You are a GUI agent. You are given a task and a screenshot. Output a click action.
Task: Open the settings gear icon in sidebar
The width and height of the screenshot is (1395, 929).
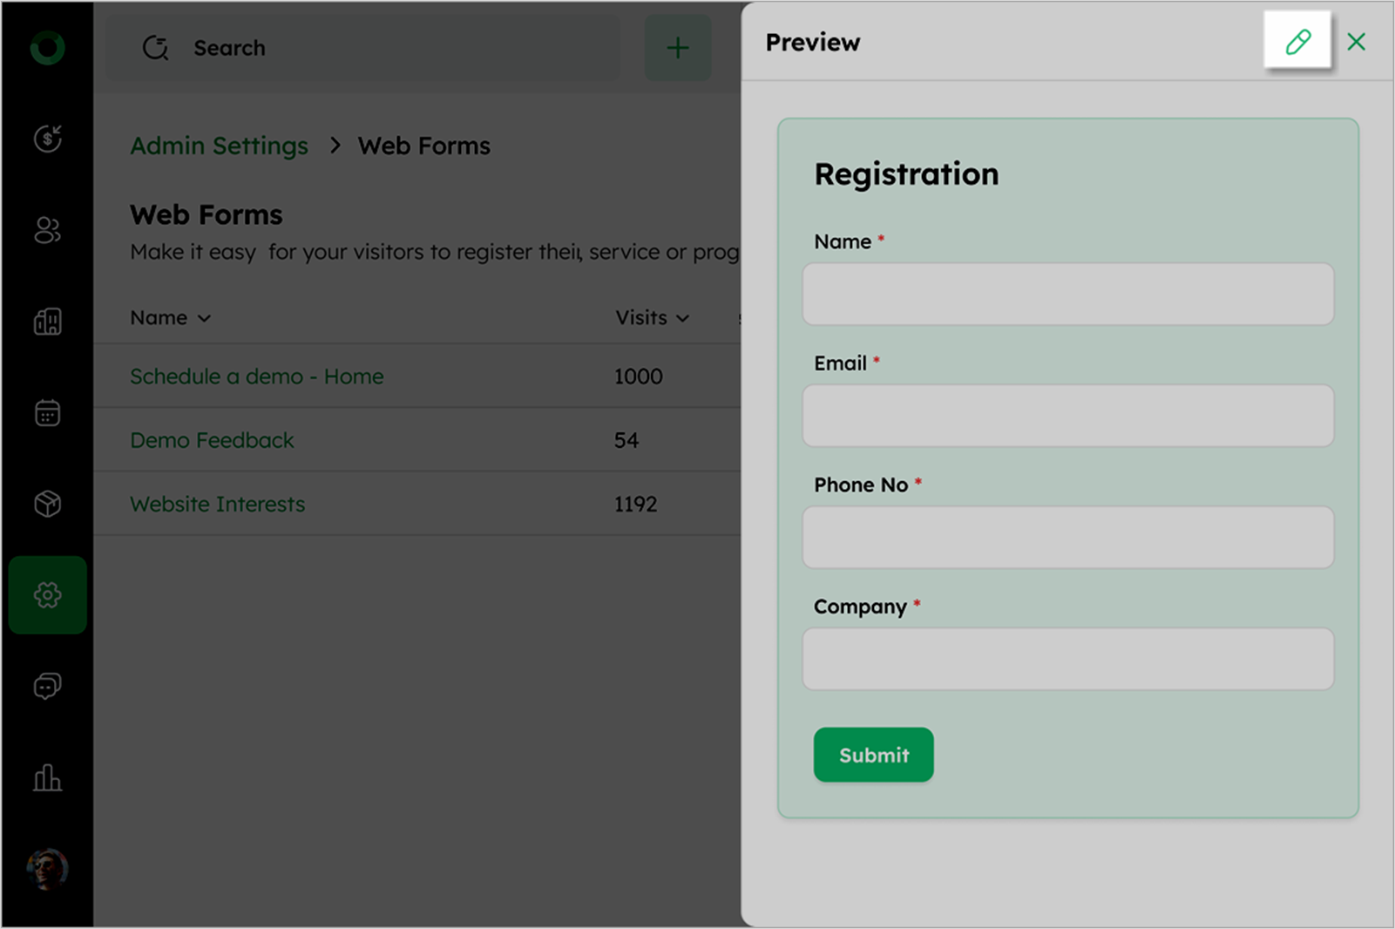coord(48,595)
